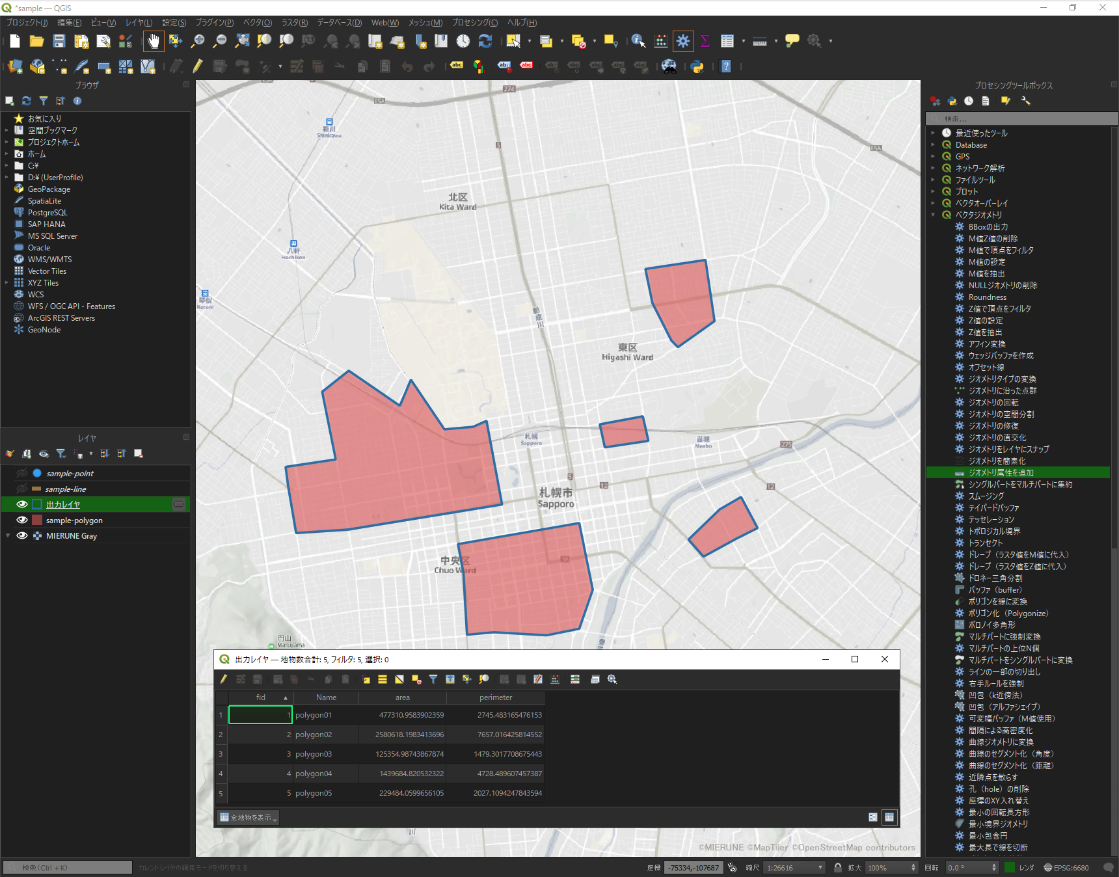Click the Help contents icon
Screen dimensions: 1119x877
(x=726, y=66)
